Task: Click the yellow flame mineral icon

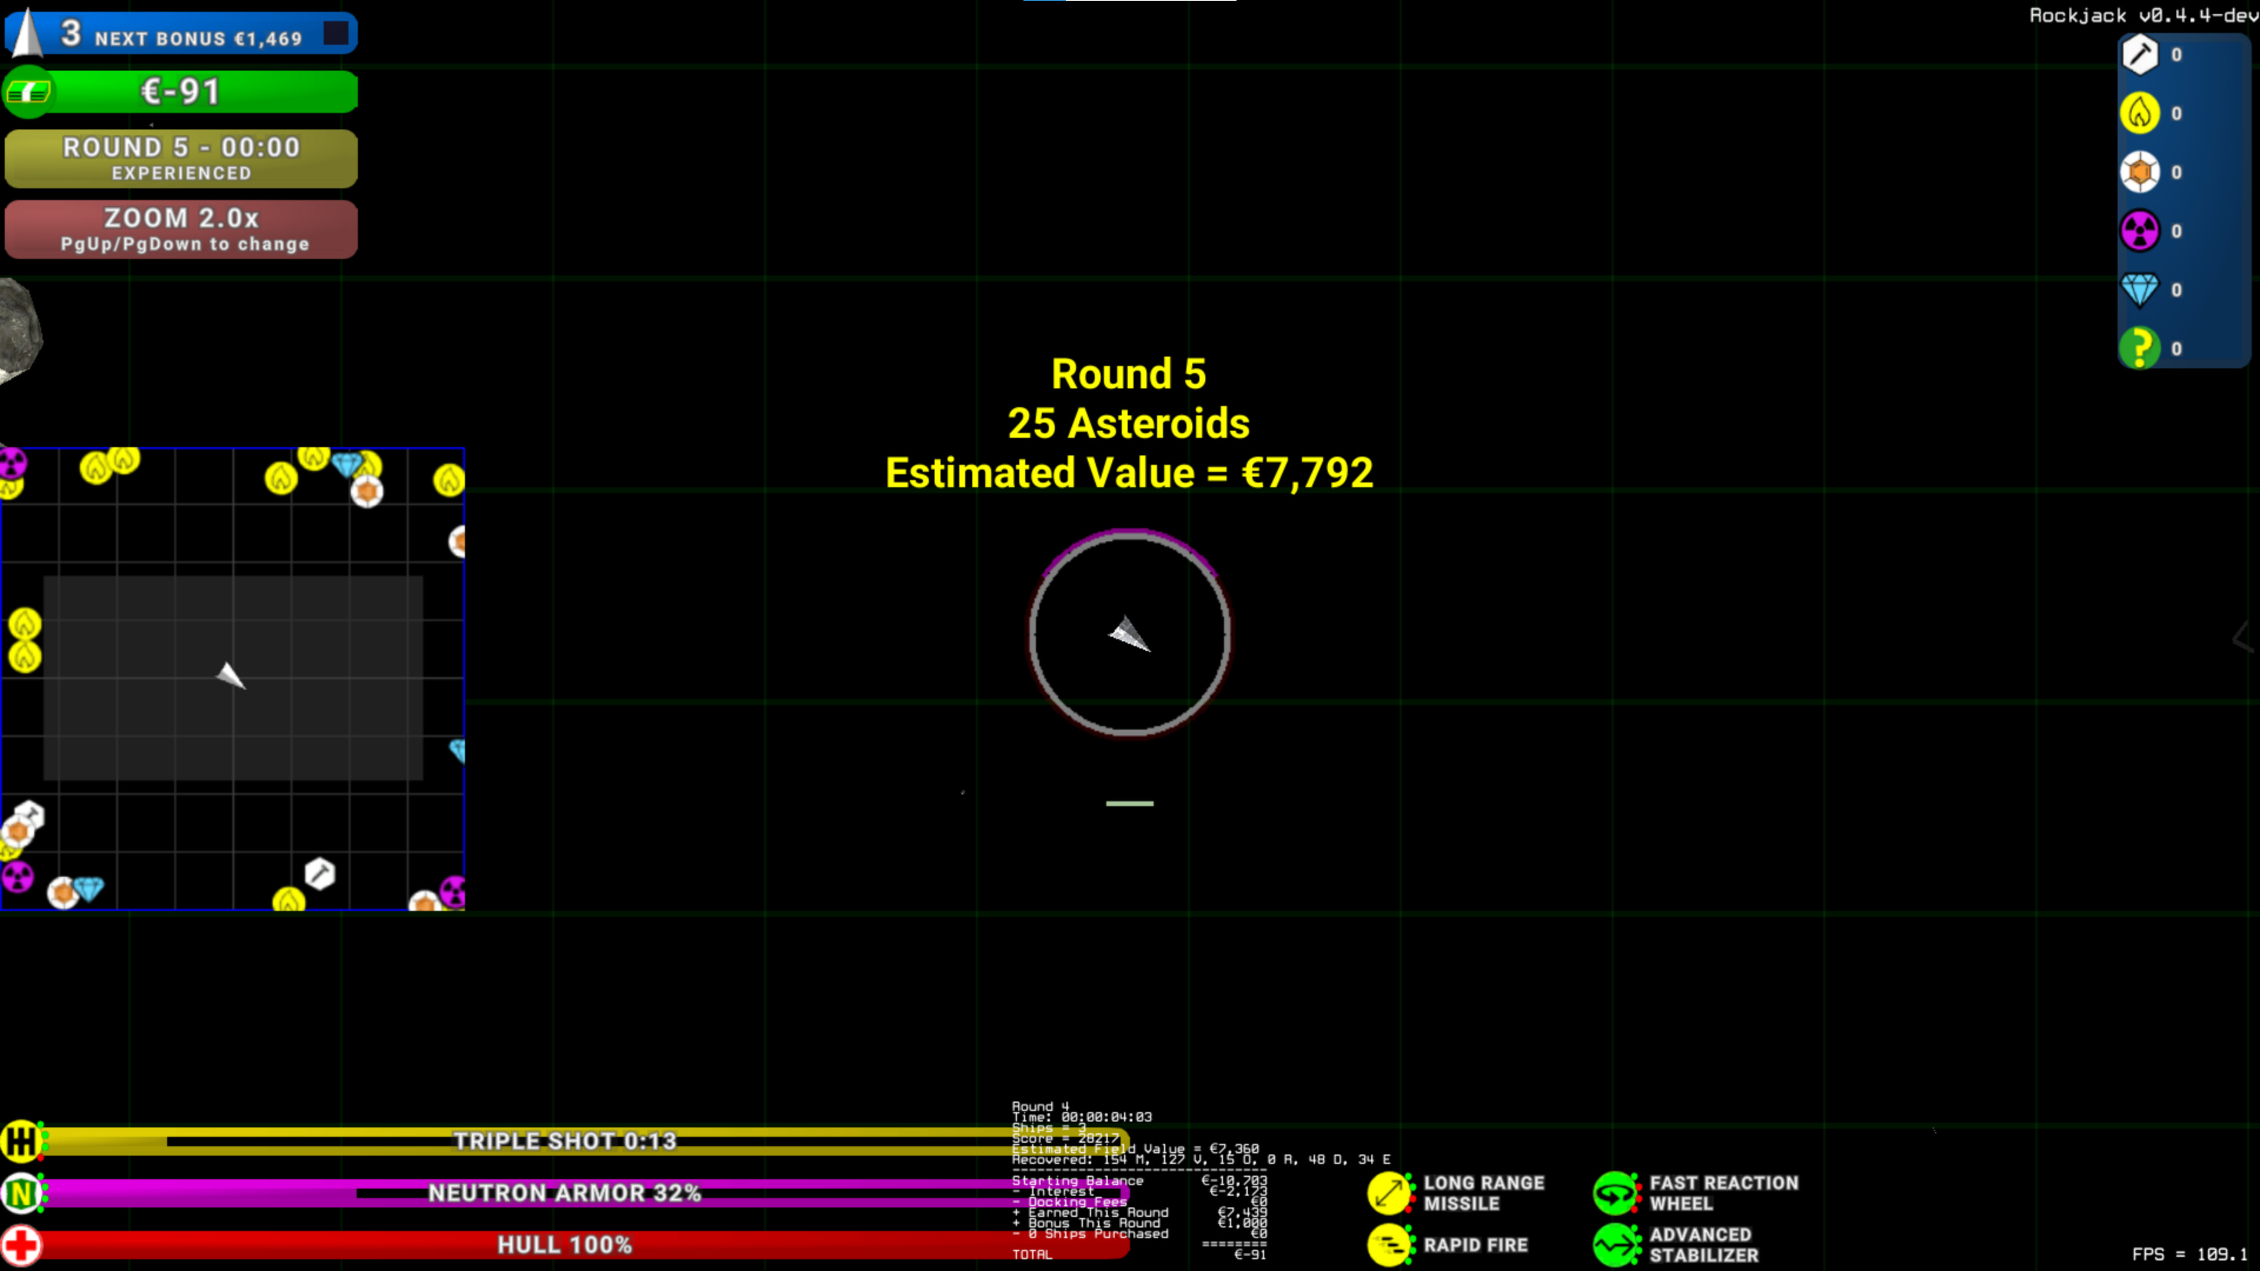Action: [2141, 113]
